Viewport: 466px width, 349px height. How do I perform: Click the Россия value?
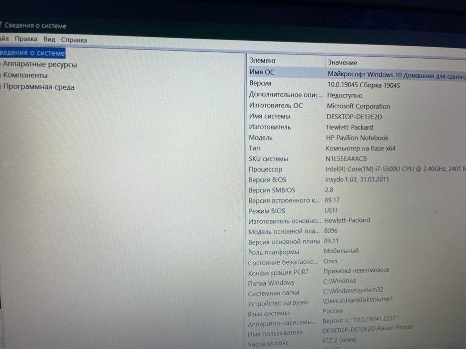(x=333, y=311)
